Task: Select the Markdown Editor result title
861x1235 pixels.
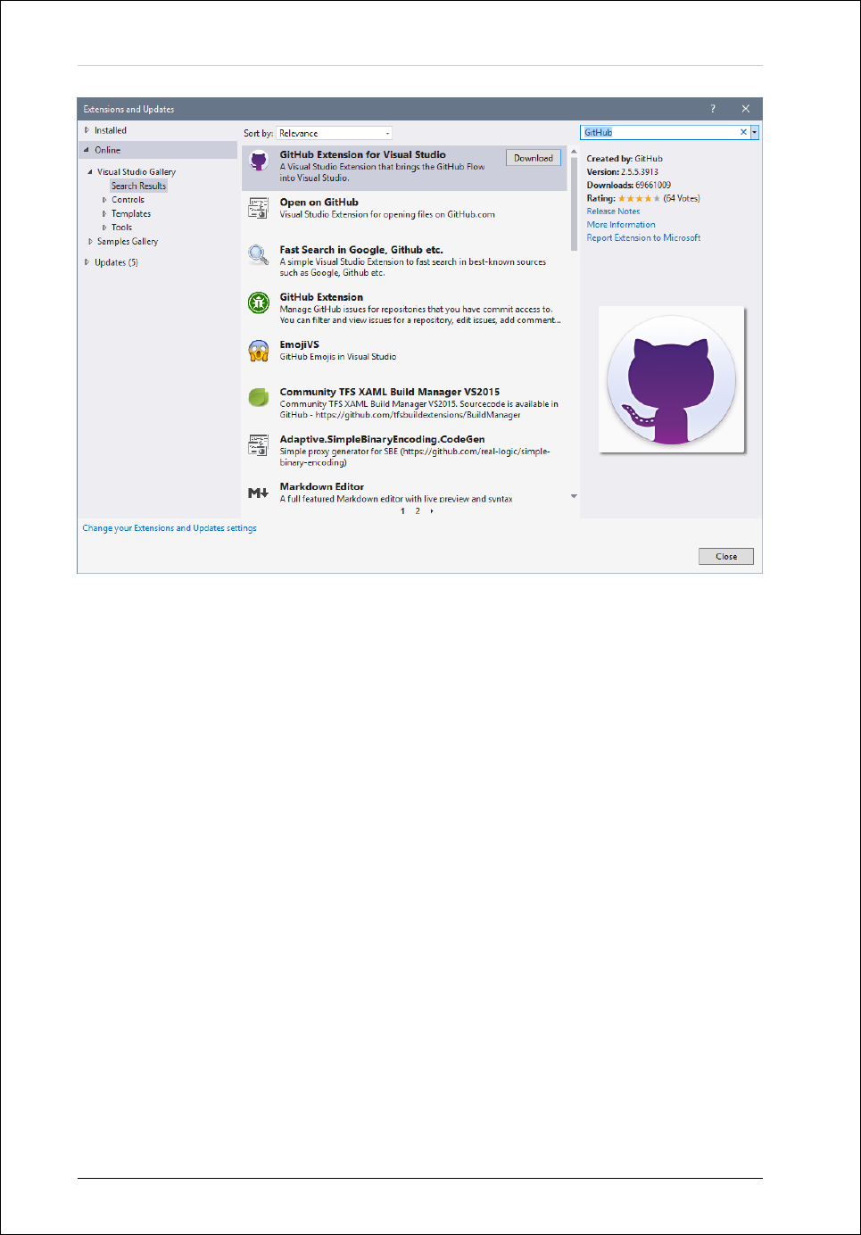Action: tap(322, 486)
